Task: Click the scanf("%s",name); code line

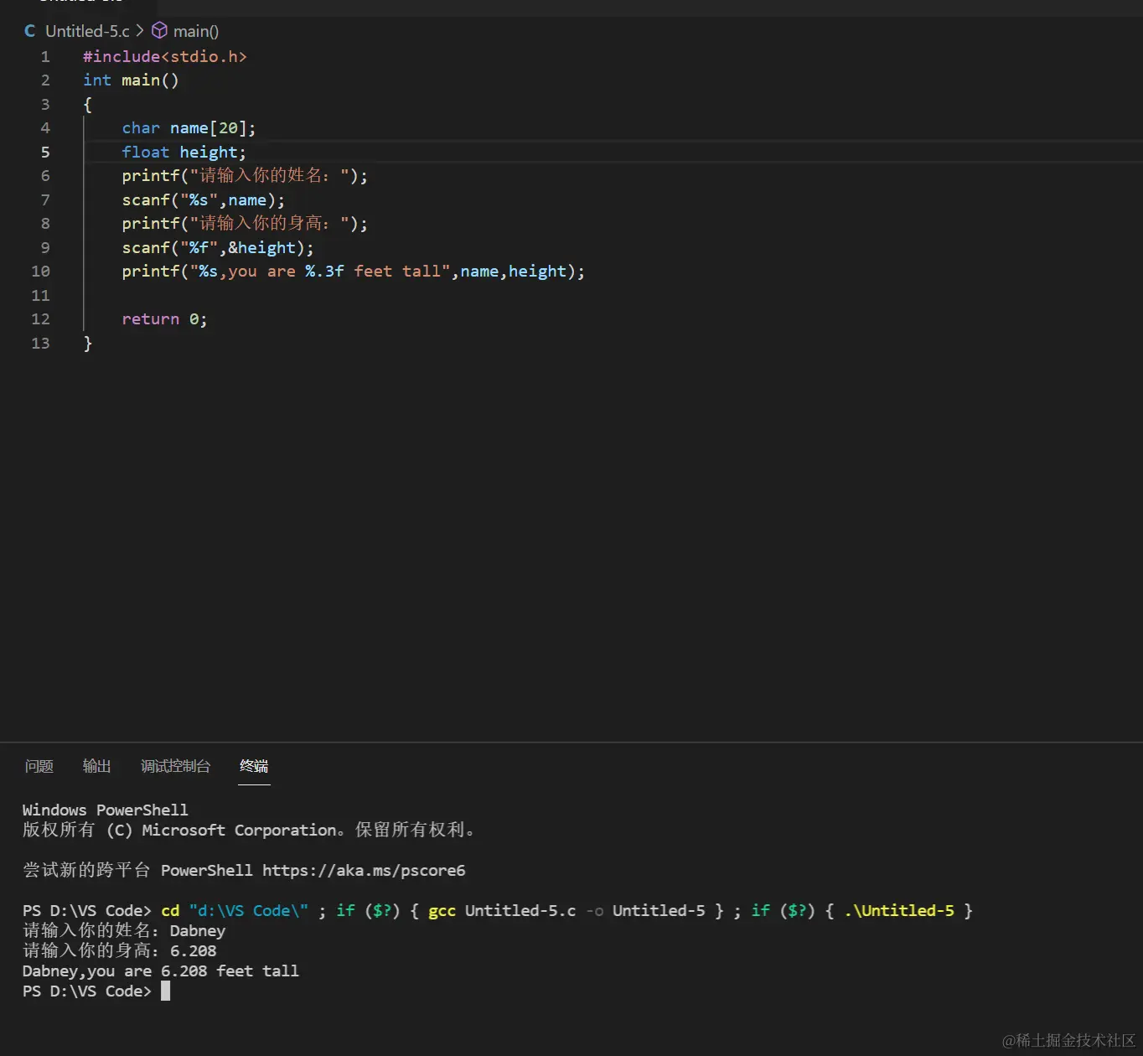Action: coord(203,200)
